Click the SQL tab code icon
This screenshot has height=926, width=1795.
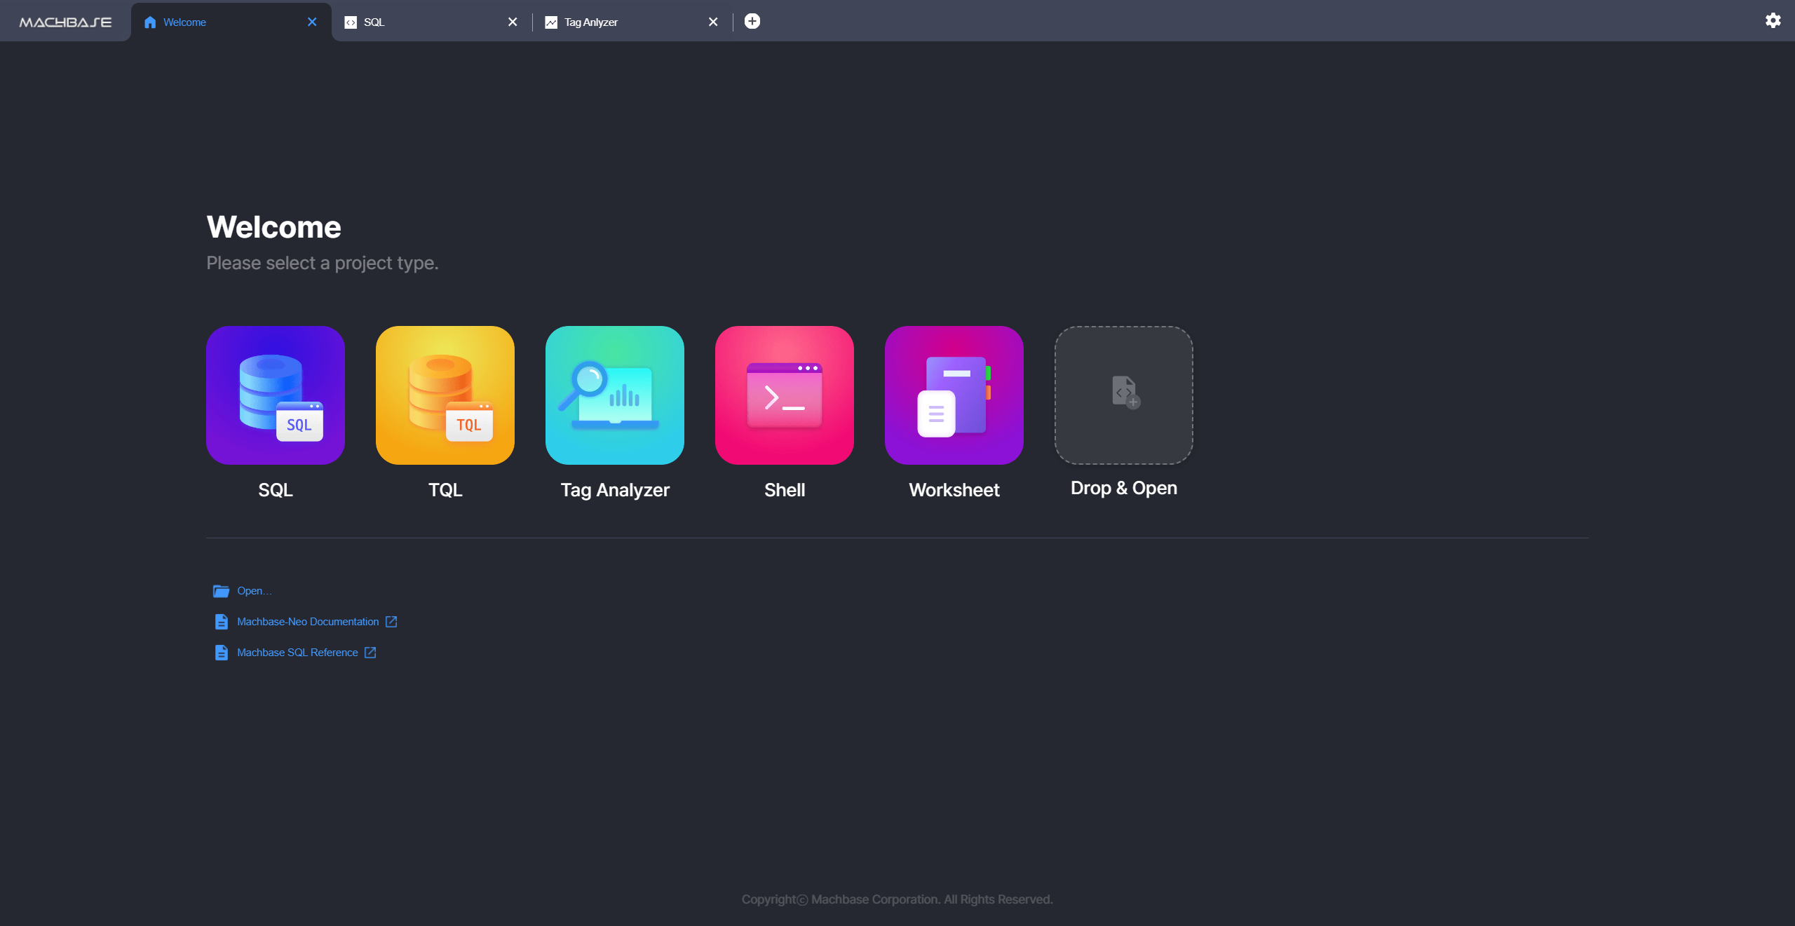pyautogui.click(x=351, y=22)
